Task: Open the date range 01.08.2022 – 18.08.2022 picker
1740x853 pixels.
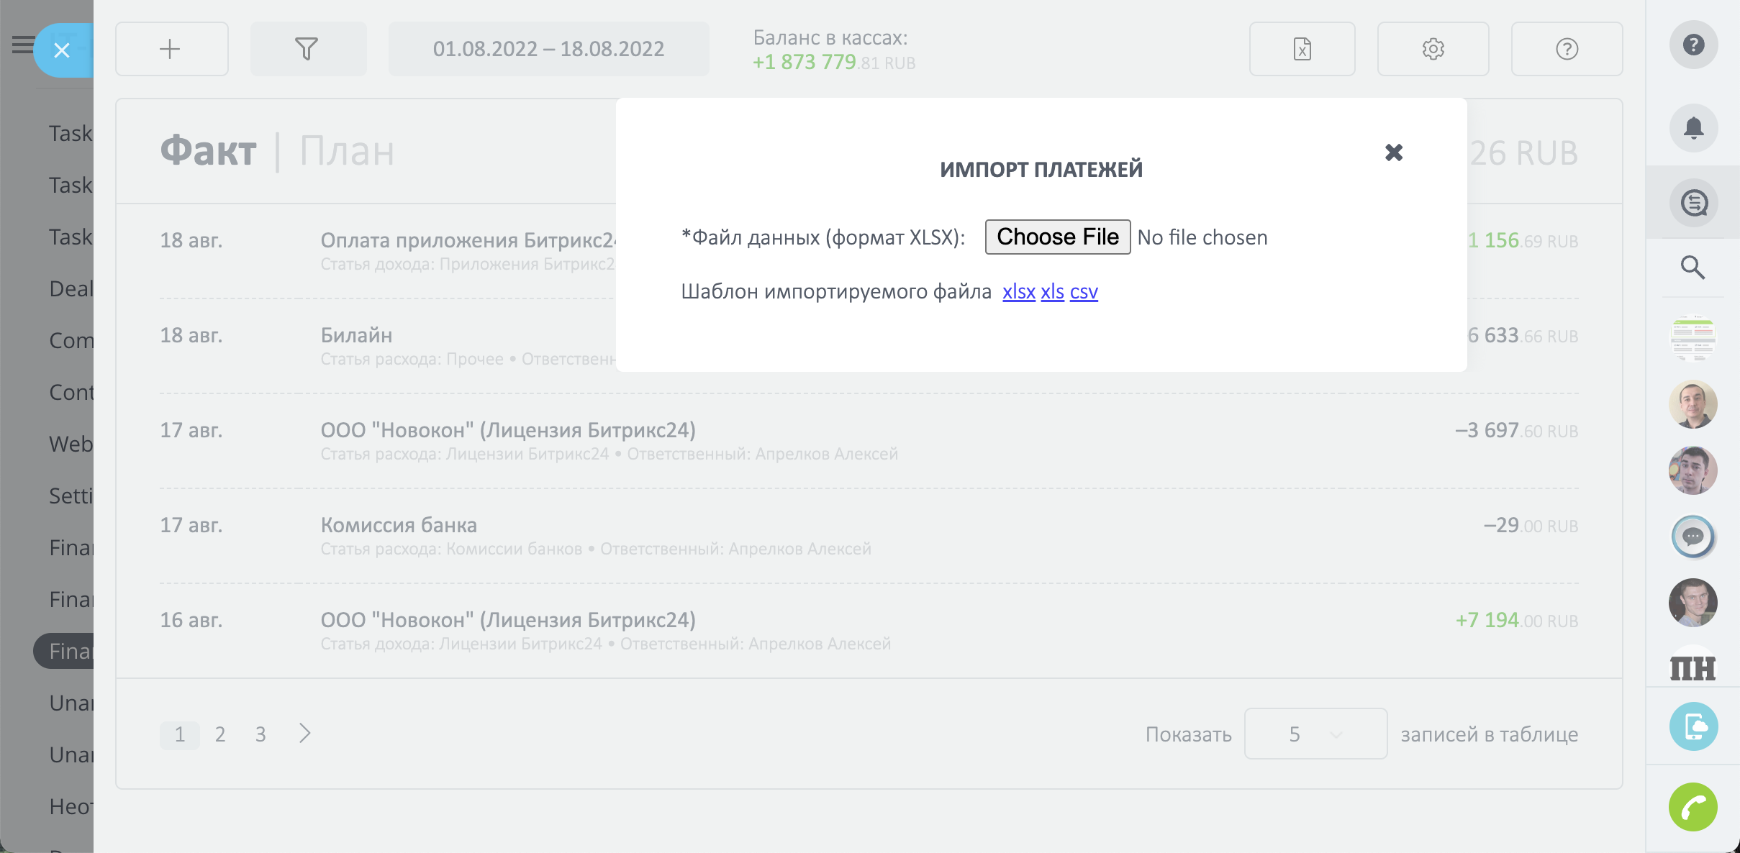Action: 548,49
